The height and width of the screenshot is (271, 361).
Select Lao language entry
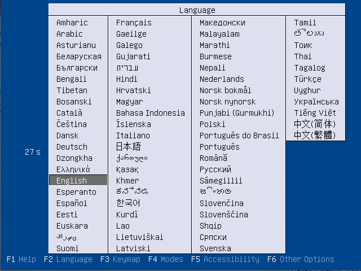pyautogui.click(x=123, y=226)
